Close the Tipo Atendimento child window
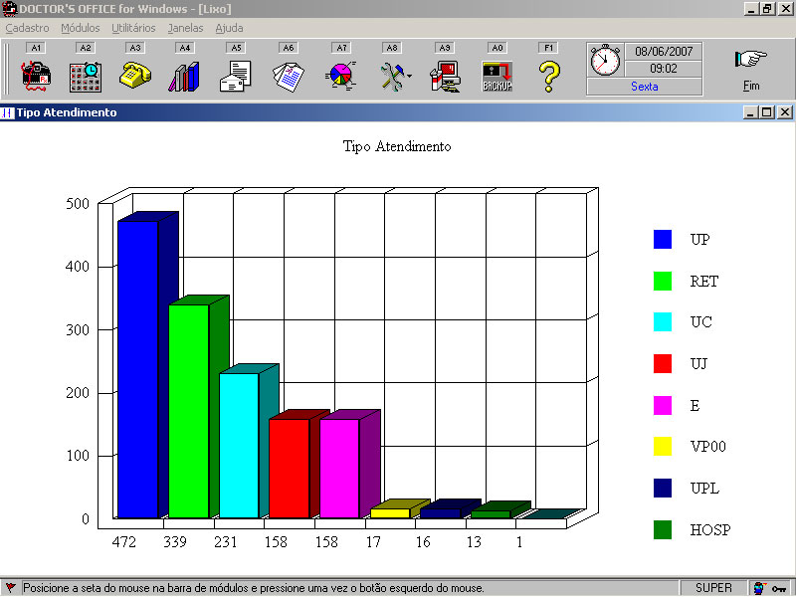The image size is (796, 597). (785, 112)
